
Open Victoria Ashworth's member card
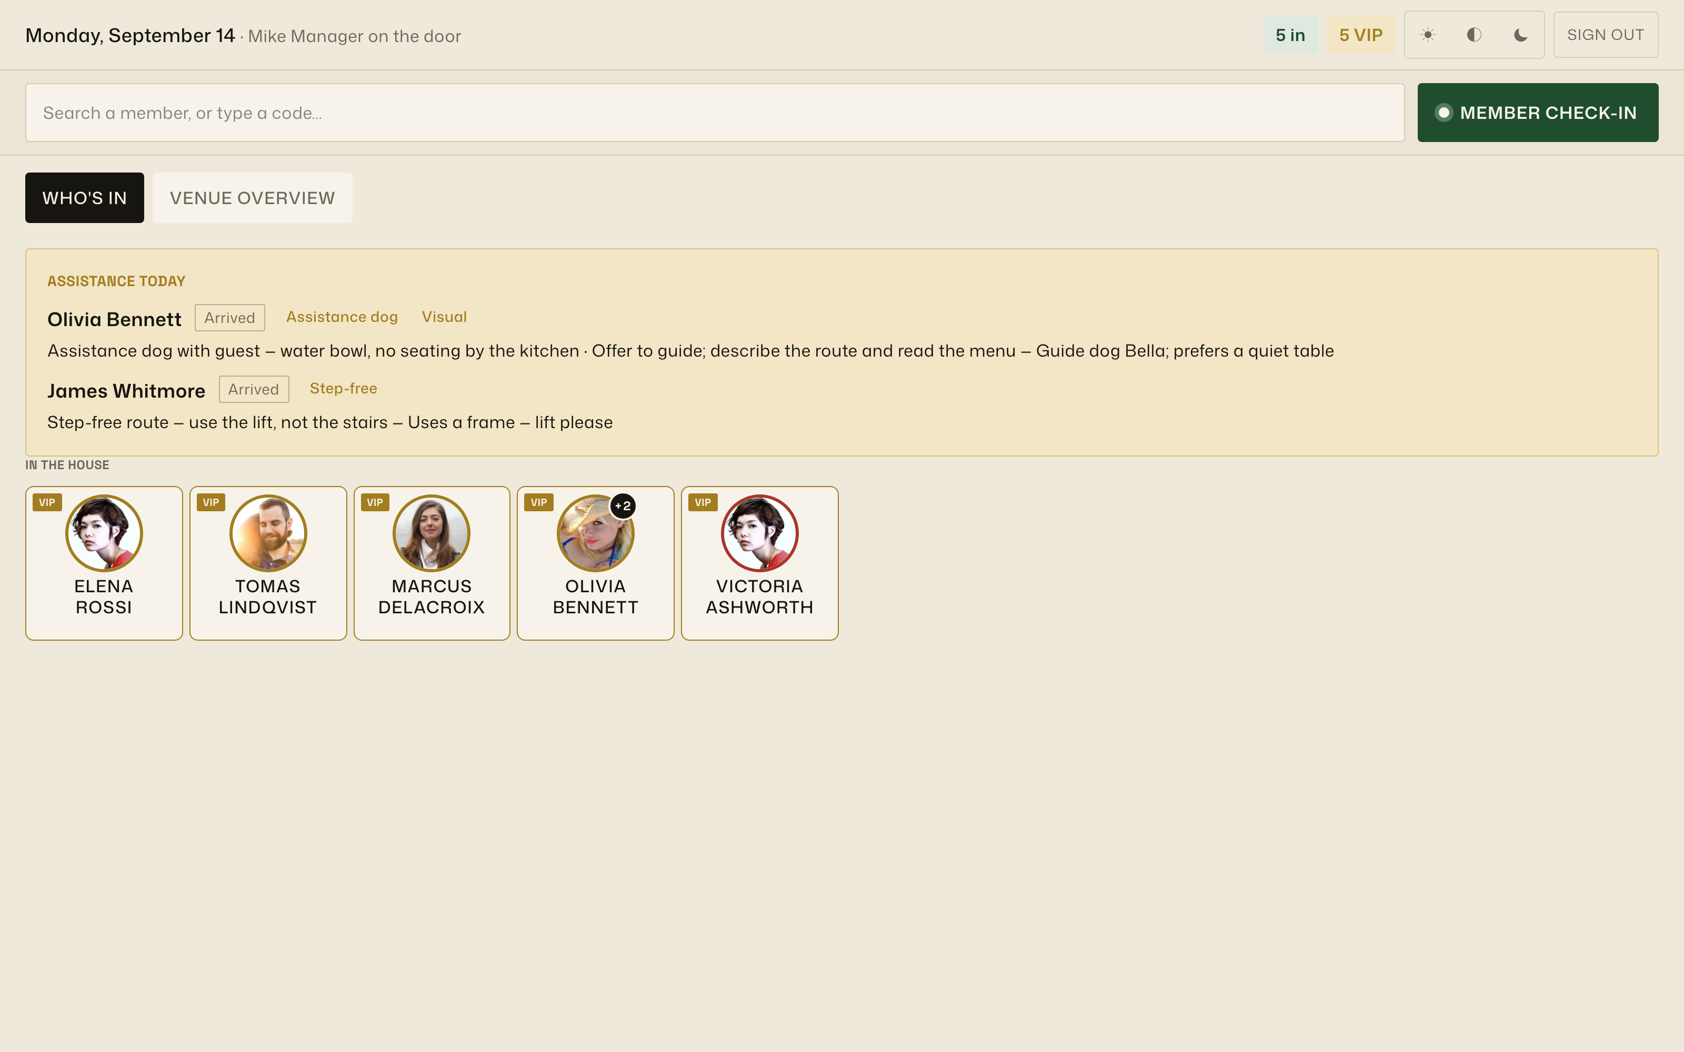pos(759,563)
